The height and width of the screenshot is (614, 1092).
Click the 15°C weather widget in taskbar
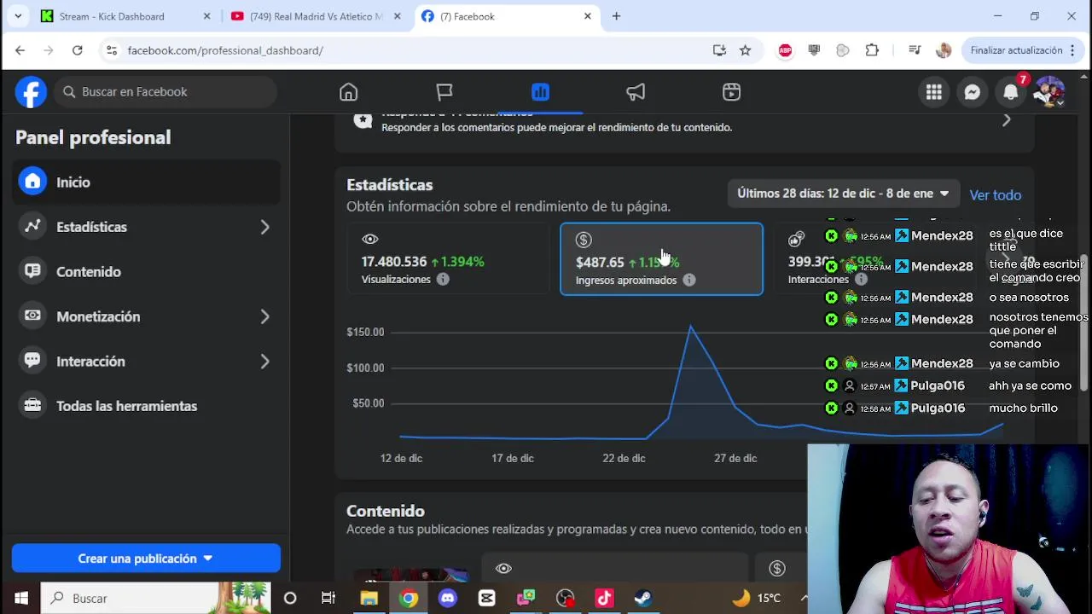coord(758,598)
